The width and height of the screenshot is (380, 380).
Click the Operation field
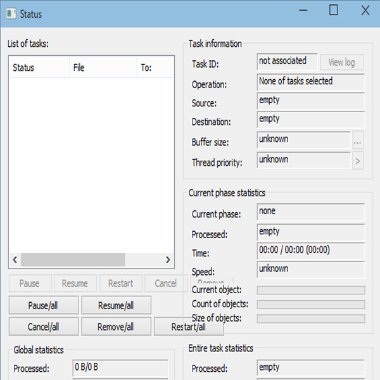[x=311, y=82]
